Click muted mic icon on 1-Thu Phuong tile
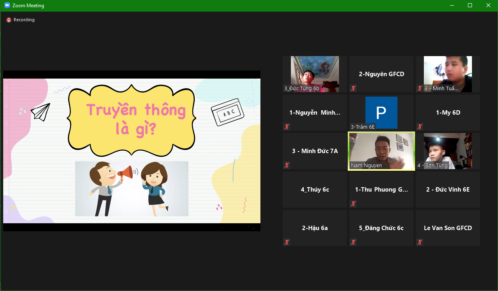The image size is (498, 291). pos(353,204)
